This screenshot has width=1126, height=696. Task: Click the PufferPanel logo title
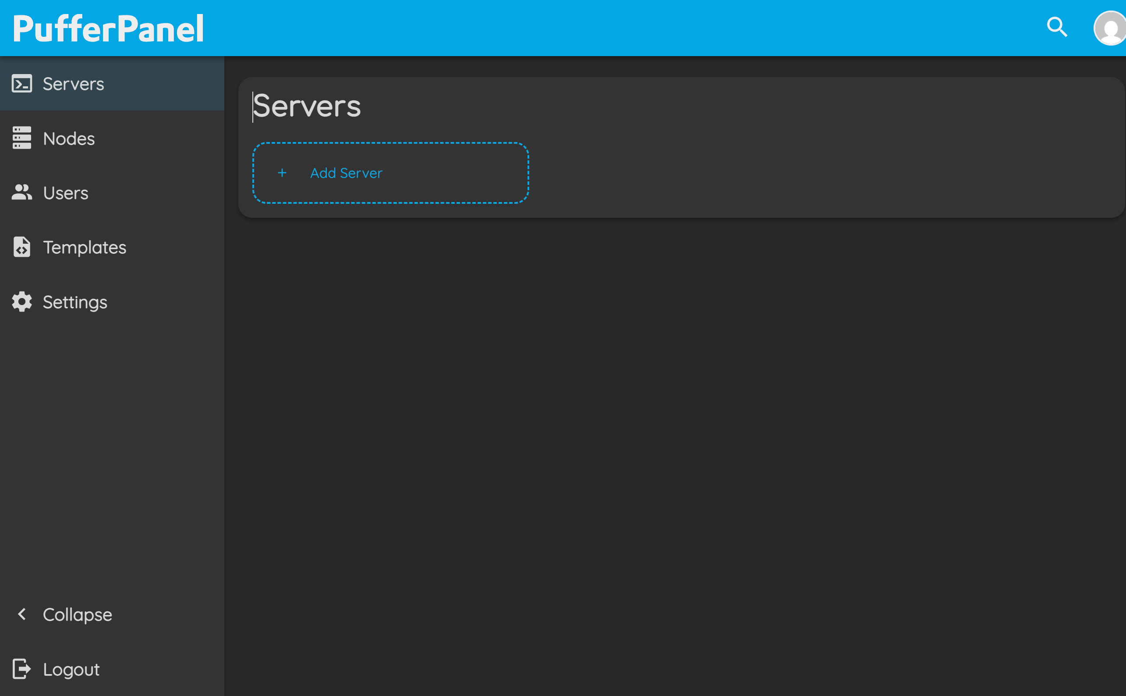point(108,28)
